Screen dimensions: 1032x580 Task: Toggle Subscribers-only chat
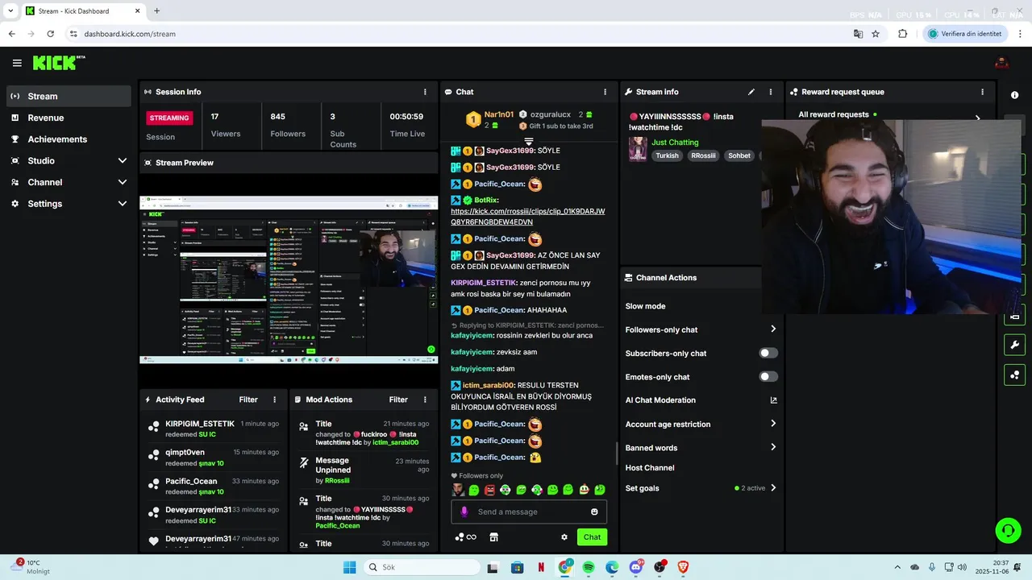[768, 353]
